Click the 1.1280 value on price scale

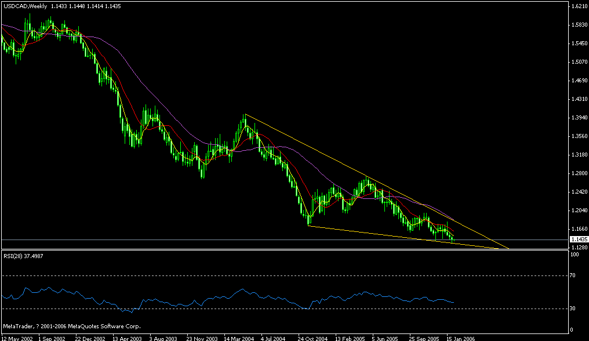click(580, 246)
